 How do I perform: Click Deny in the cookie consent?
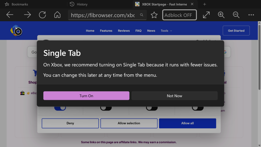[70, 123]
